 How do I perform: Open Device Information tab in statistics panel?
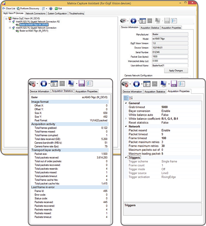[40, 91]
